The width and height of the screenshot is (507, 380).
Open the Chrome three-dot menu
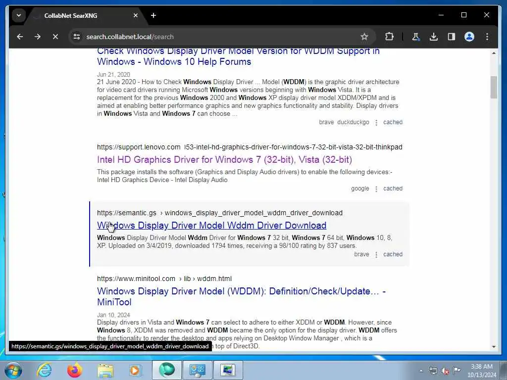(x=487, y=37)
